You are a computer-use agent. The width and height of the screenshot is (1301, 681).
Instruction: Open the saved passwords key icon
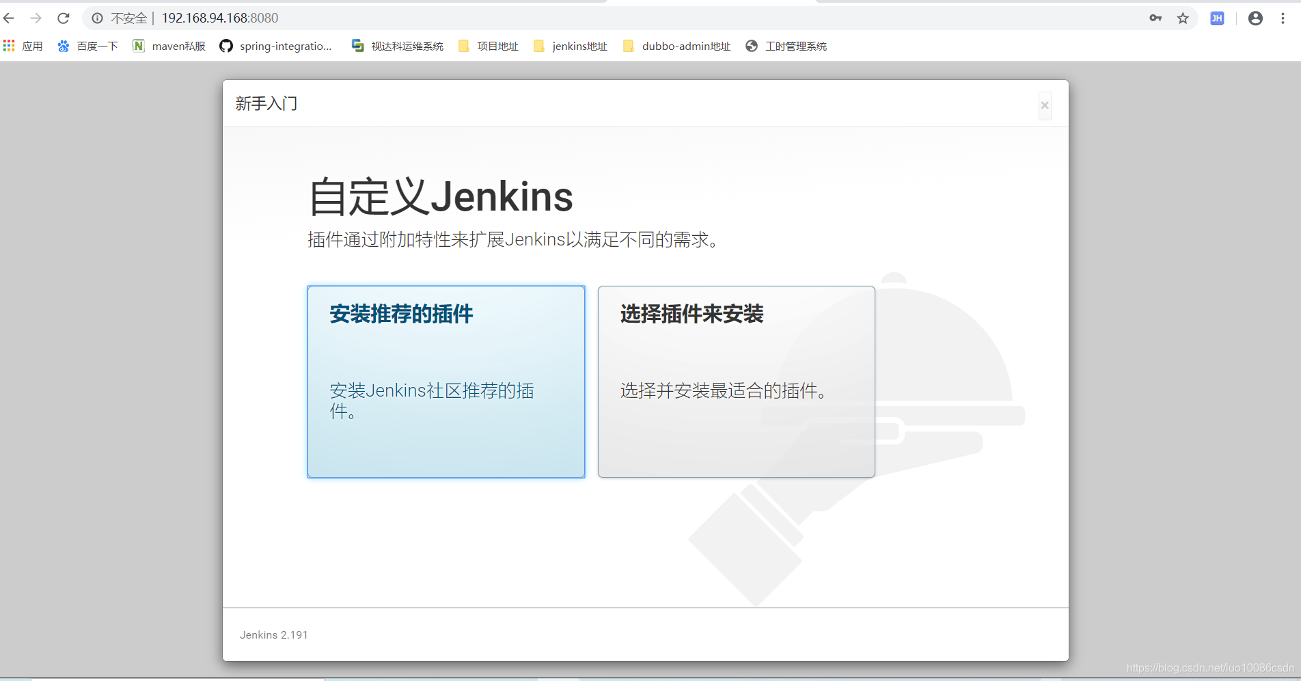[x=1155, y=18]
